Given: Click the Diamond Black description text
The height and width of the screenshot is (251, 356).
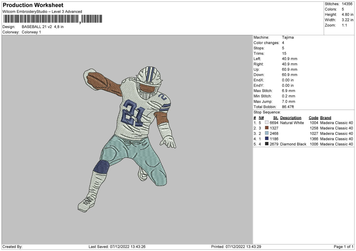Looking at the screenshot, I should point(293,144).
